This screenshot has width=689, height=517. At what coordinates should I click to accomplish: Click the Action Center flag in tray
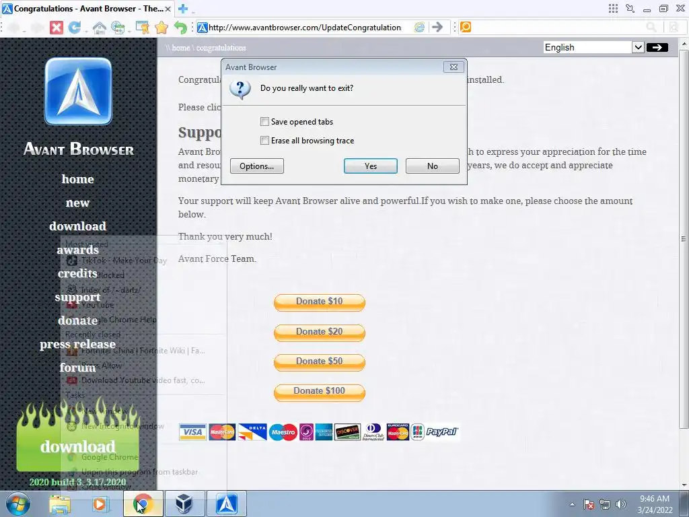click(588, 505)
